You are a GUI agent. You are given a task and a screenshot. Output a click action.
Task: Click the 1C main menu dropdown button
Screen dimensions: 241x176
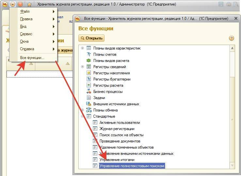pyautogui.click(x=13, y=4)
